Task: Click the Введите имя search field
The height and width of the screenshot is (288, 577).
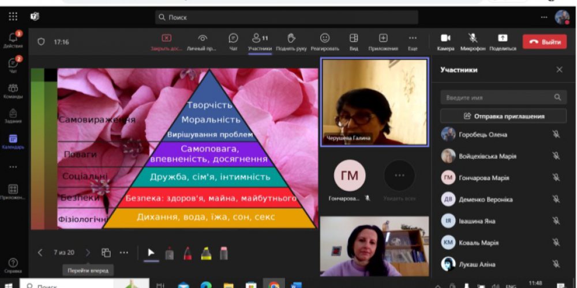Action: coord(497,97)
